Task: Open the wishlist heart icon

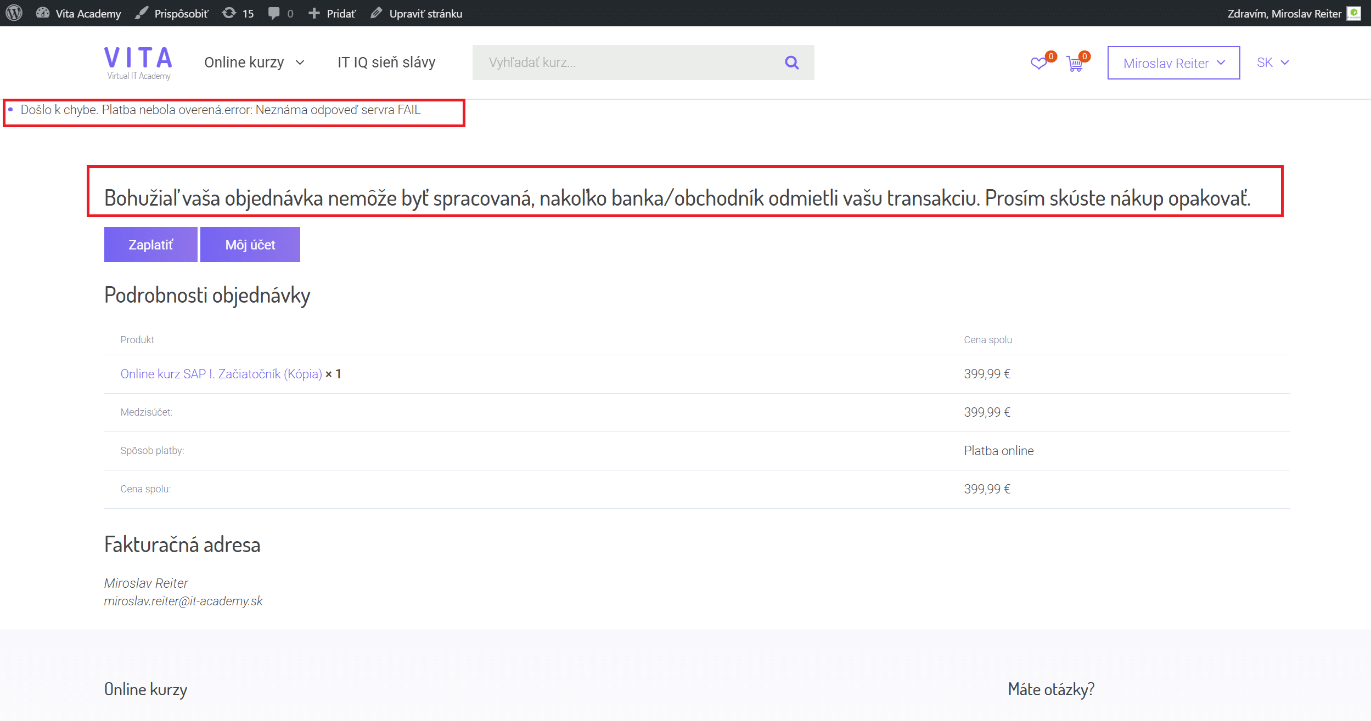Action: (1040, 63)
